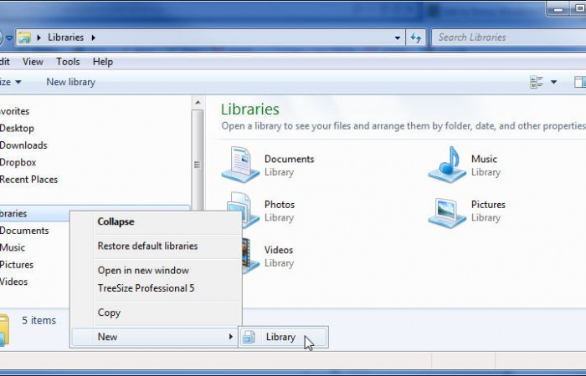Select Library in the New submenu

pos(281,337)
